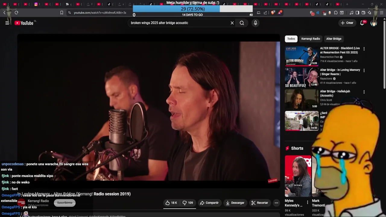Open site settings icon in address bar
This screenshot has width=386, height=217.
(x=69, y=13)
